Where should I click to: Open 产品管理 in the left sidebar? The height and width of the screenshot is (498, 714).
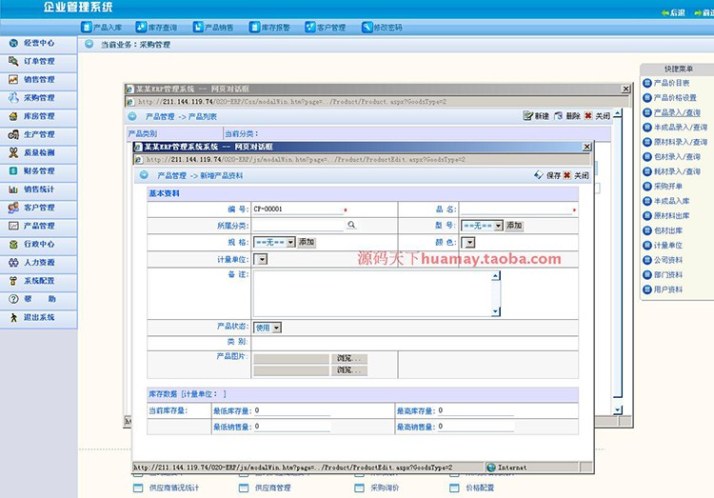point(38,226)
